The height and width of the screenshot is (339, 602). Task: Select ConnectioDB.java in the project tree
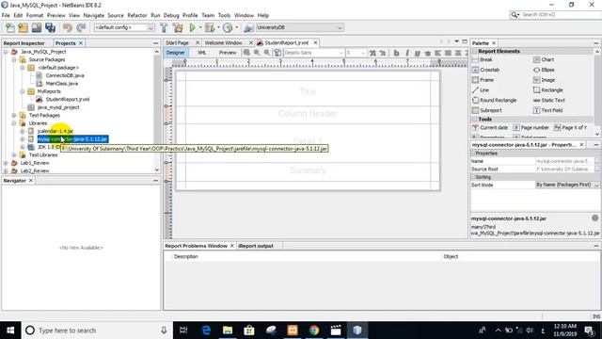[x=65, y=75]
